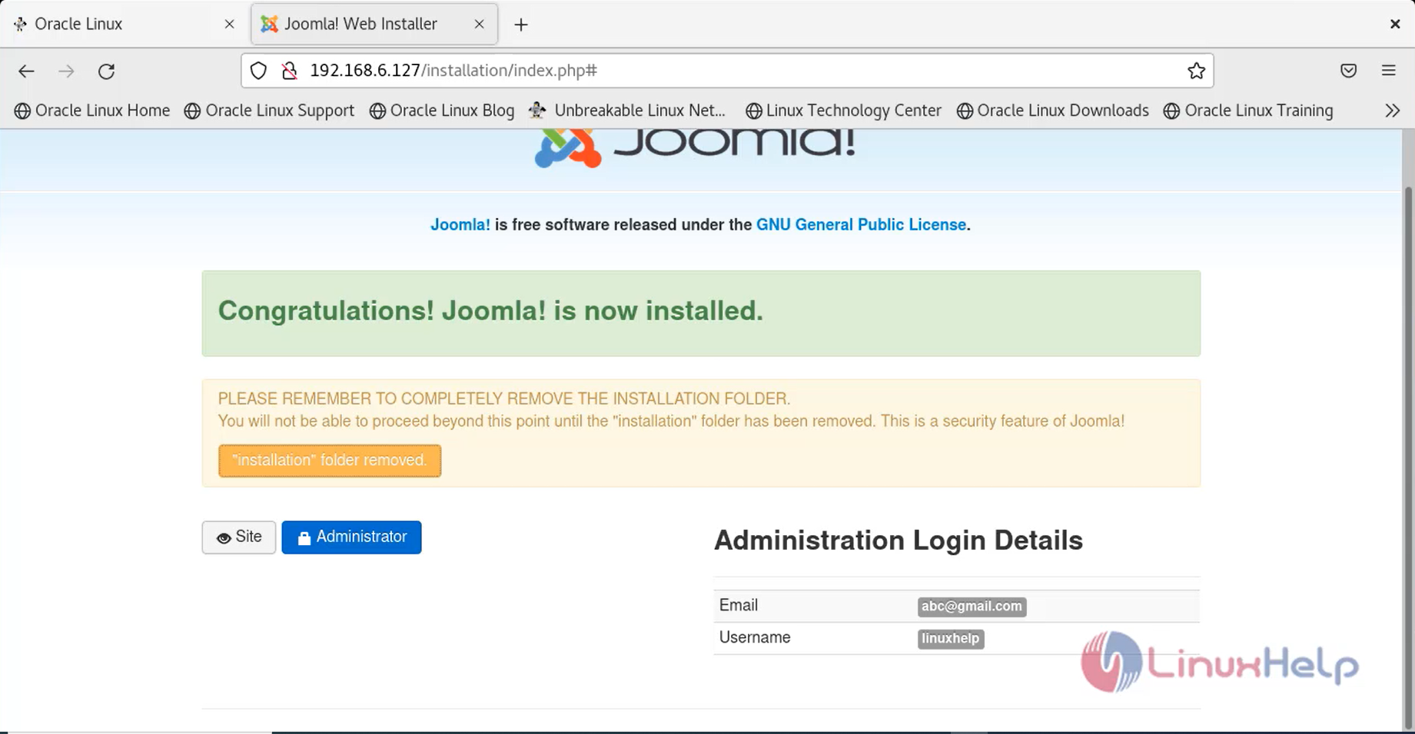Close the browser window with X
1415x734 pixels.
1395,24
